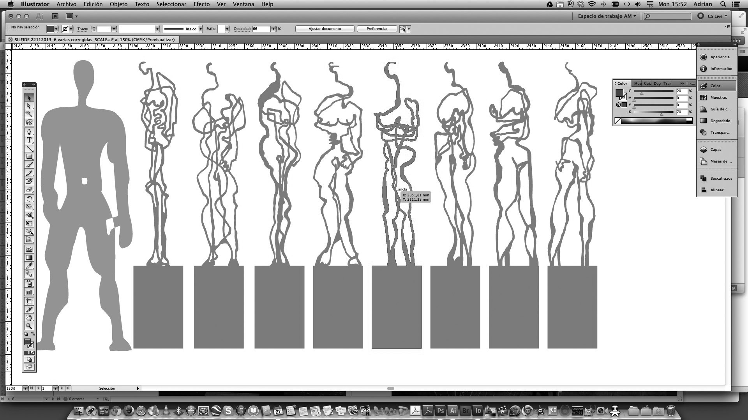This screenshot has height=420, width=748.
Task: Pick the Eraser tool
Action: 29,189
